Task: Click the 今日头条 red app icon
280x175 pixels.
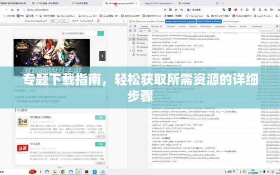Action: (23, 149)
